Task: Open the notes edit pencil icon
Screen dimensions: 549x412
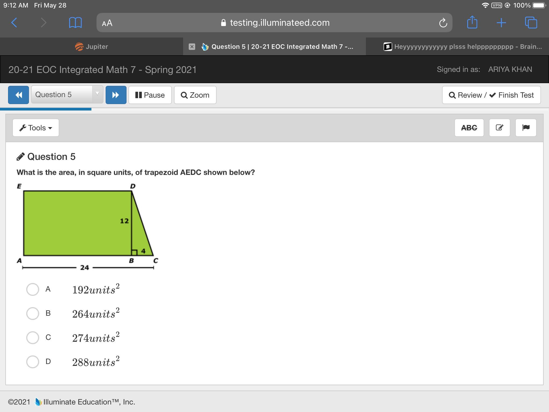Action: click(499, 128)
